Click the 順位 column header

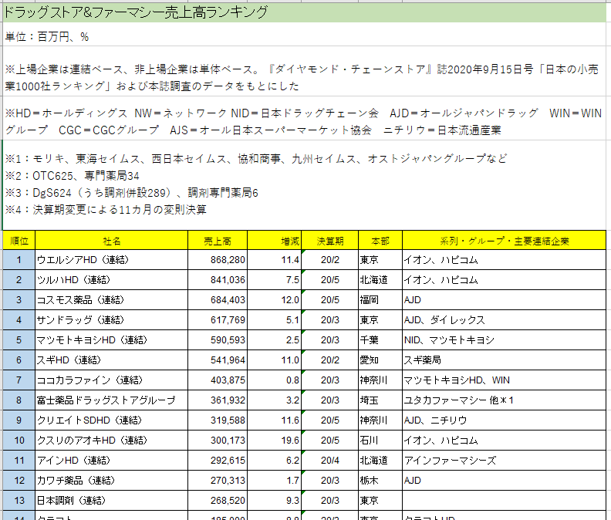click(19, 241)
